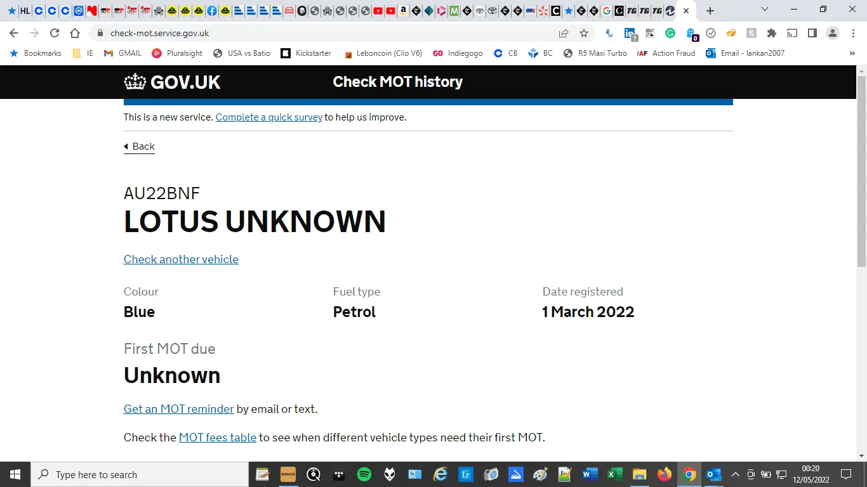Click the page vertical scrollbar

point(861,171)
